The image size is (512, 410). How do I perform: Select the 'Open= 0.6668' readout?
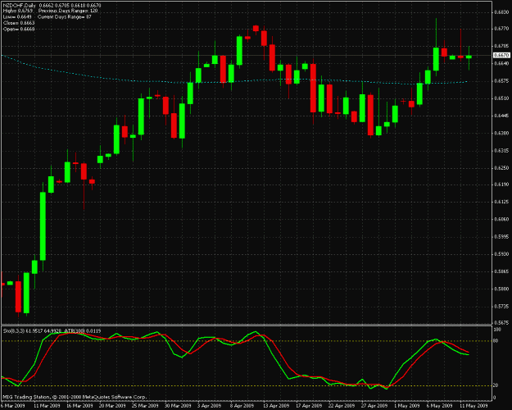[19, 29]
